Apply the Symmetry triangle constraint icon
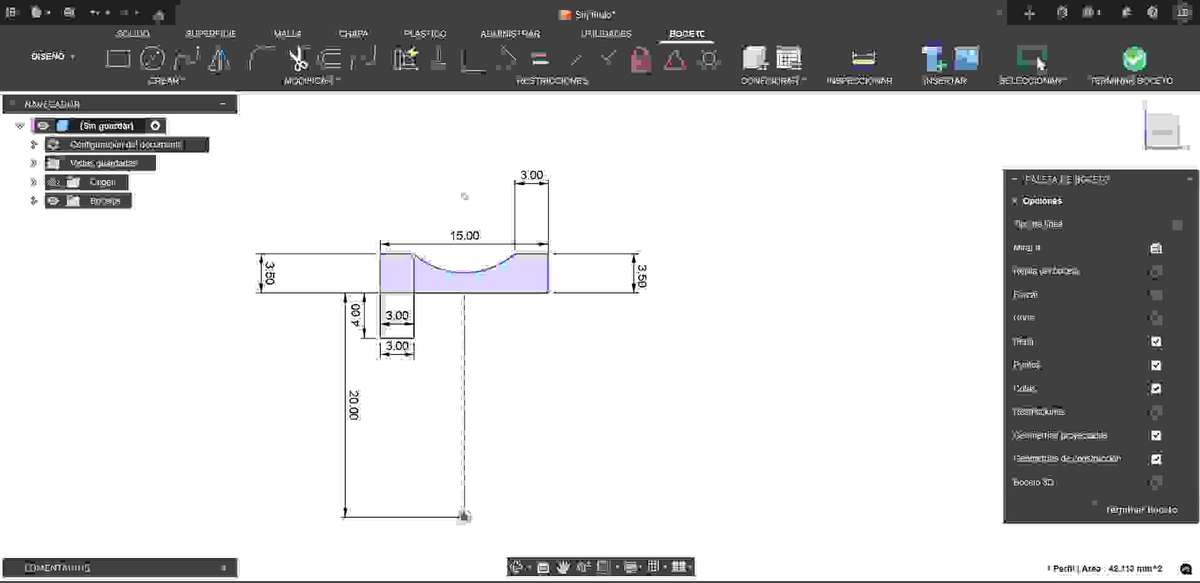The image size is (1200, 583). click(x=675, y=60)
